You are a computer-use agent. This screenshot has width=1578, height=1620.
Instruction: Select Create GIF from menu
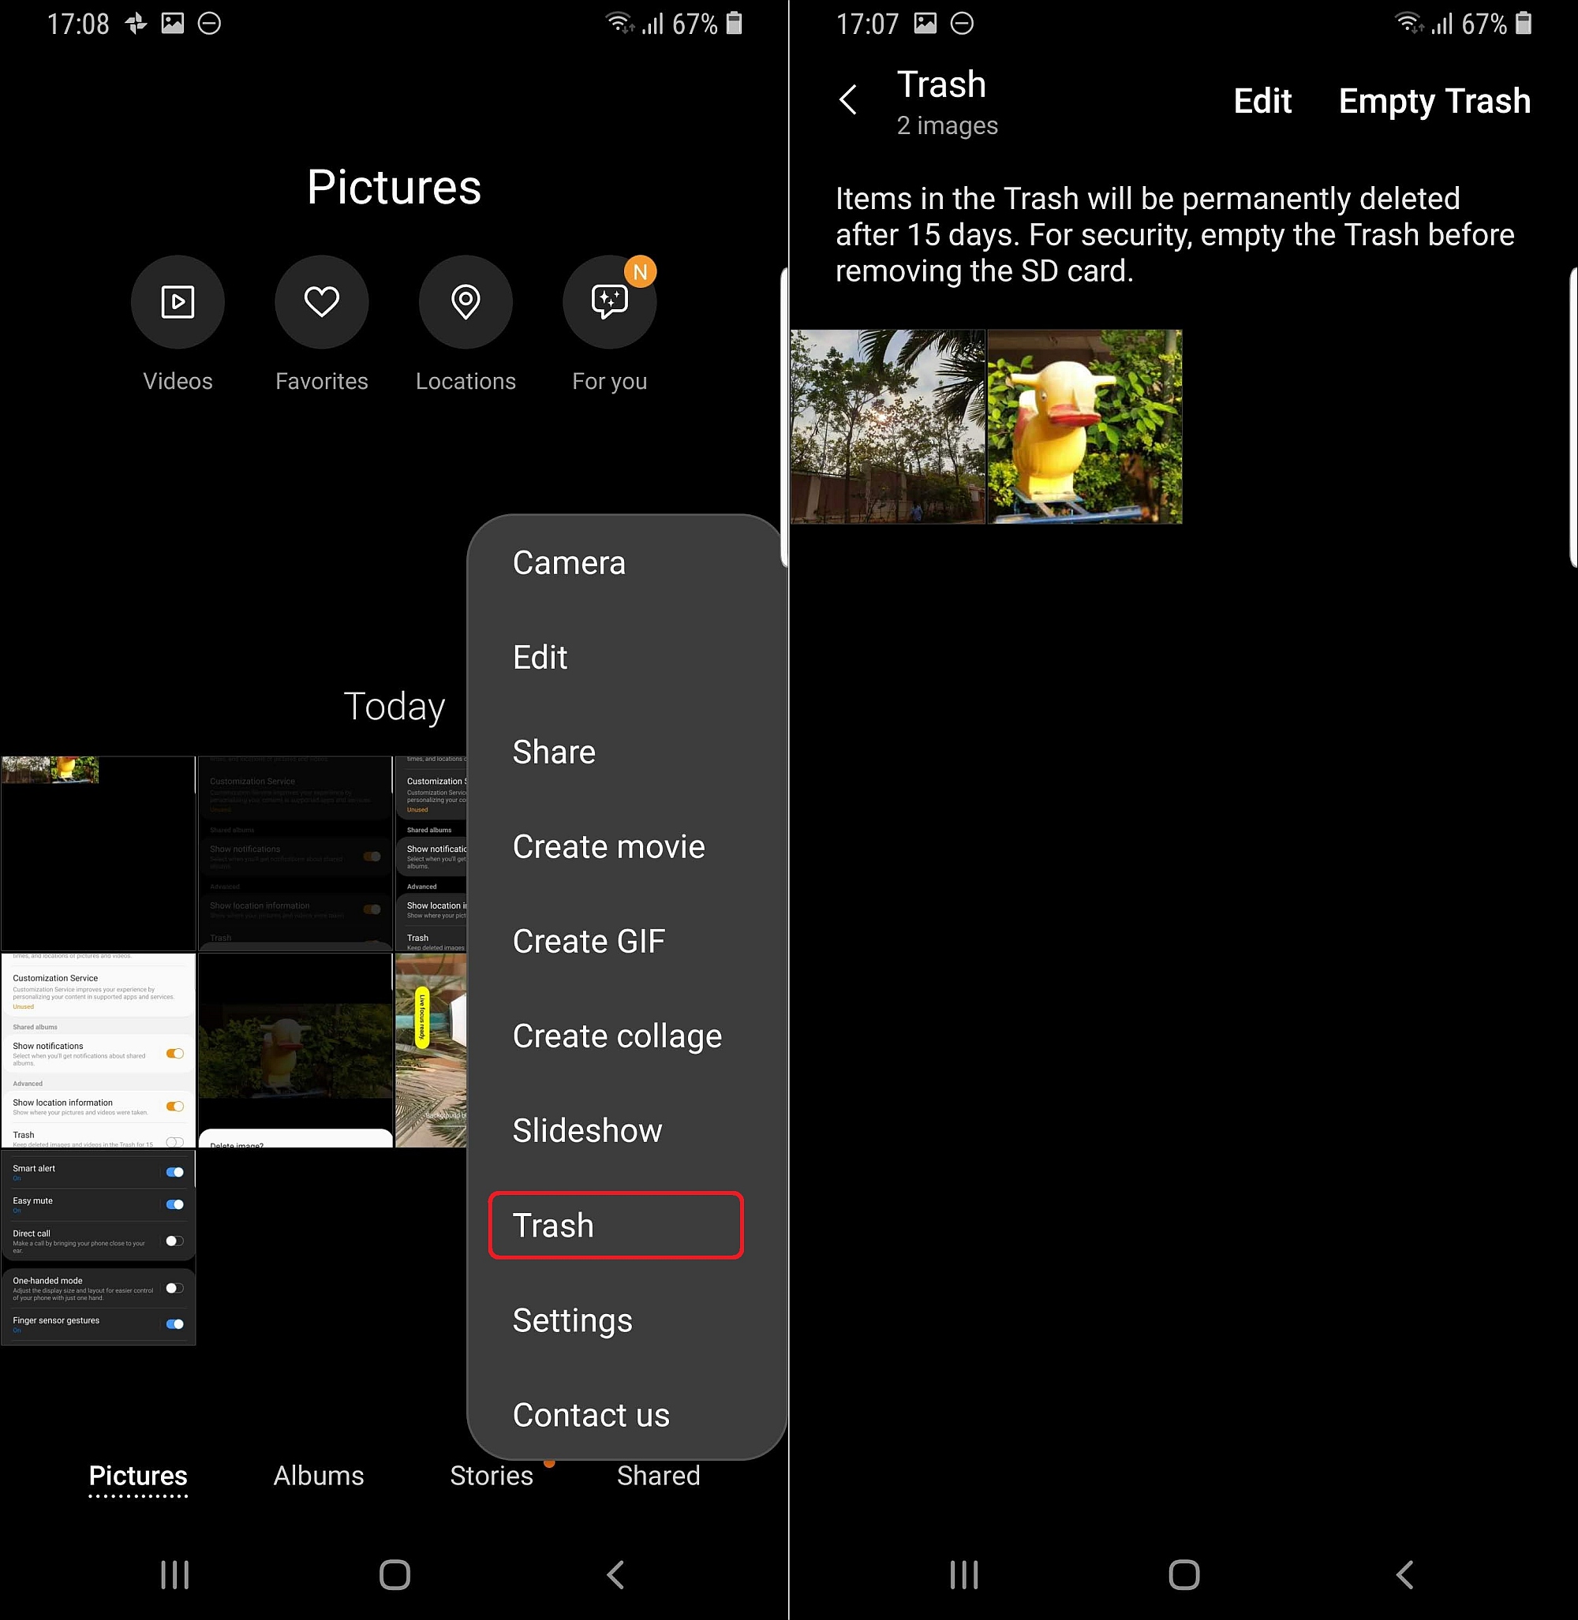[589, 942]
